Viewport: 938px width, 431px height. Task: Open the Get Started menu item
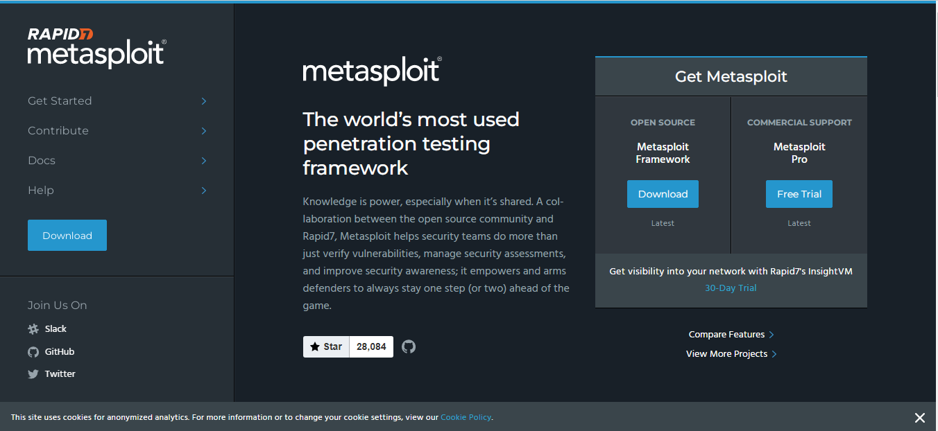point(60,101)
